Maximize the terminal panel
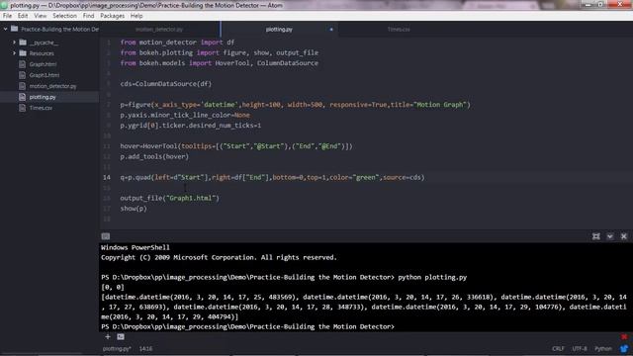The image size is (633, 356). click(595, 236)
